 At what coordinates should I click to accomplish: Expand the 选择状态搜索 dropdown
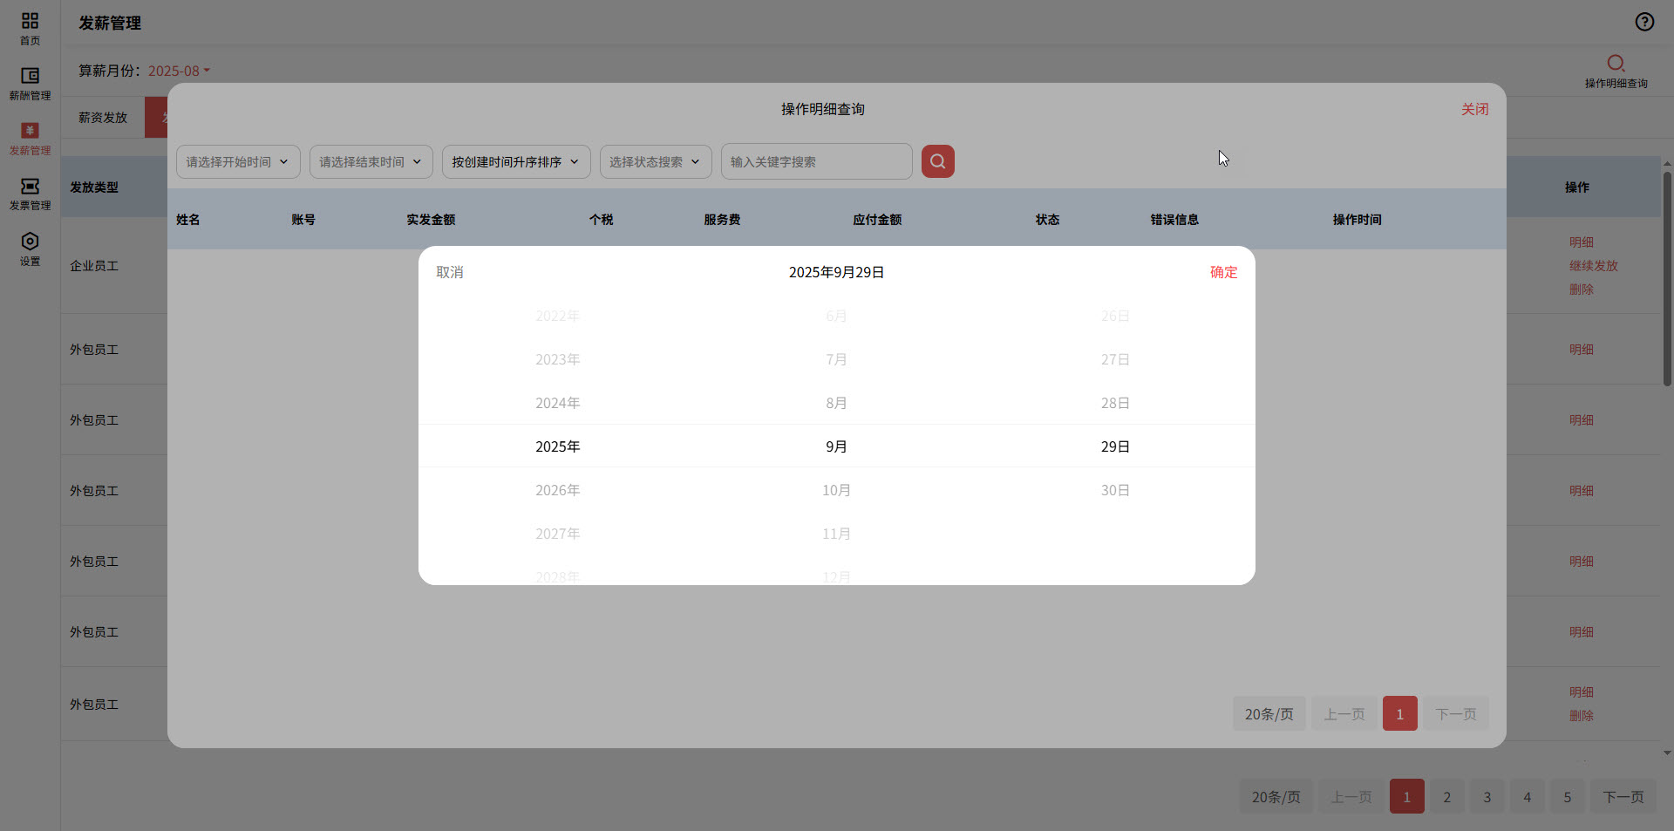(655, 161)
